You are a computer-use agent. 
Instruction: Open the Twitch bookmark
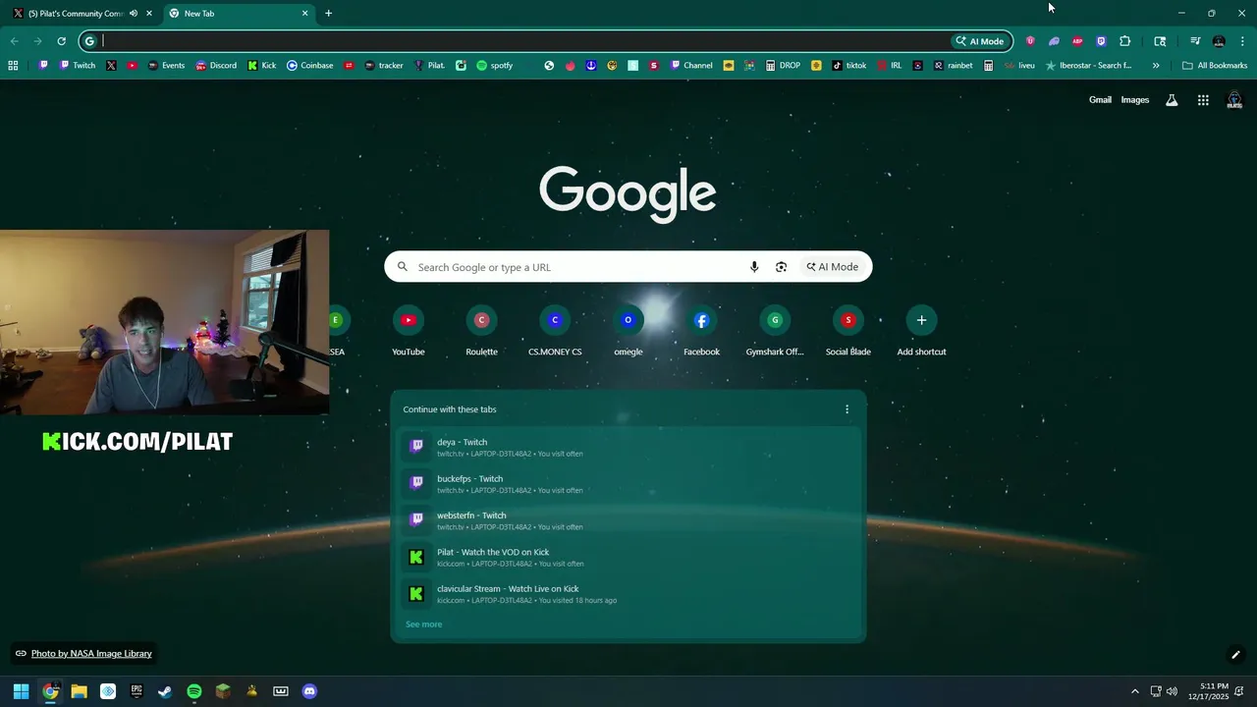(78, 66)
